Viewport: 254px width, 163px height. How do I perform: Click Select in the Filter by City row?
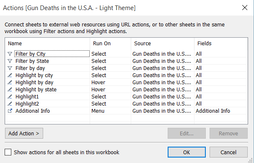[99, 54]
